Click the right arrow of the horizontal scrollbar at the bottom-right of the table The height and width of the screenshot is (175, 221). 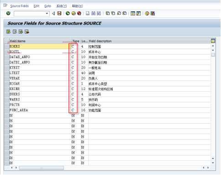[x=208, y=168]
